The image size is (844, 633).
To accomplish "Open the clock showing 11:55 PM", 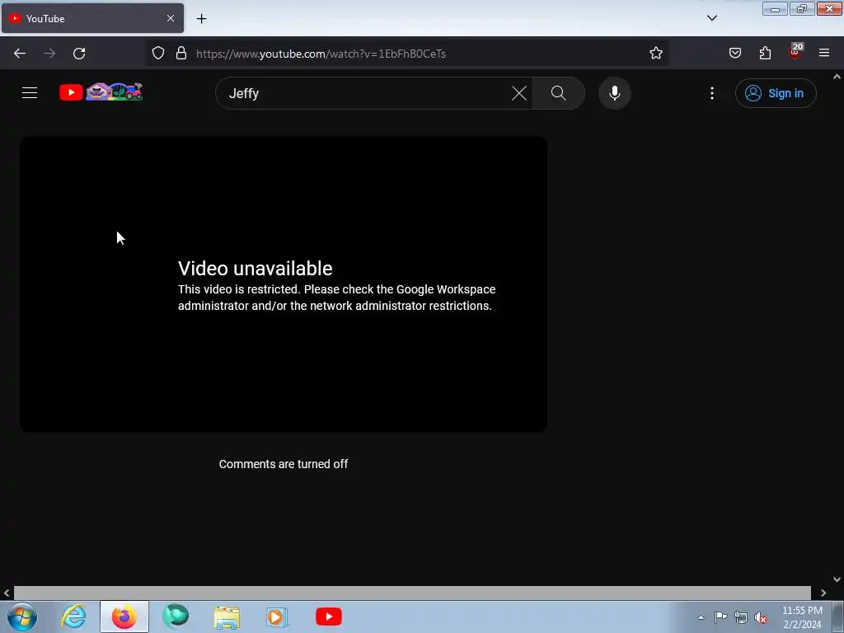I will (x=802, y=617).
